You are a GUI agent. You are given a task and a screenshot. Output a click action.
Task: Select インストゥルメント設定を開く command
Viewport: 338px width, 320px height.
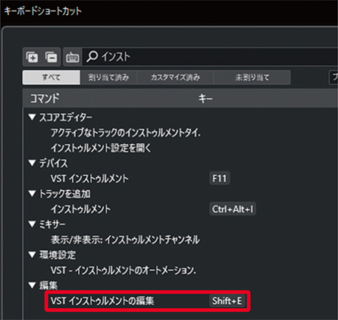point(101,148)
